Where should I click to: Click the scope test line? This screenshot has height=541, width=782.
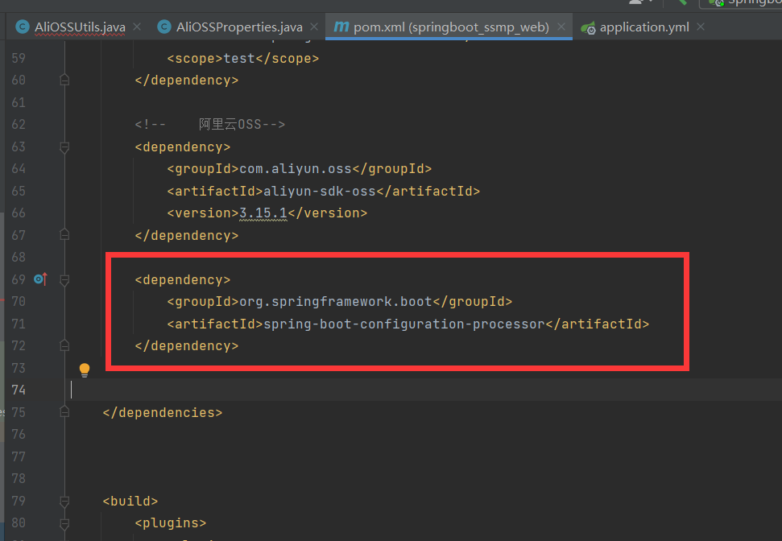[x=243, y=58]
